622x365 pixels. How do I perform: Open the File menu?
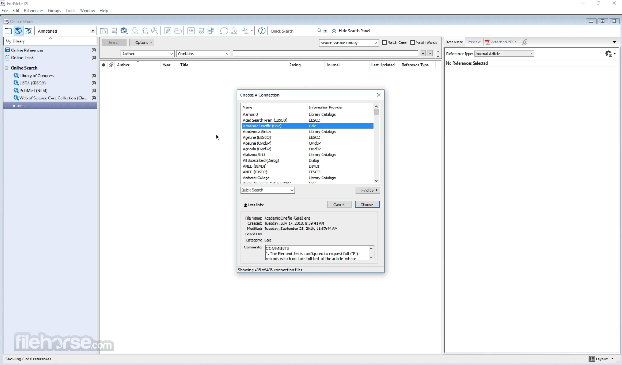(x=5, y=11)
